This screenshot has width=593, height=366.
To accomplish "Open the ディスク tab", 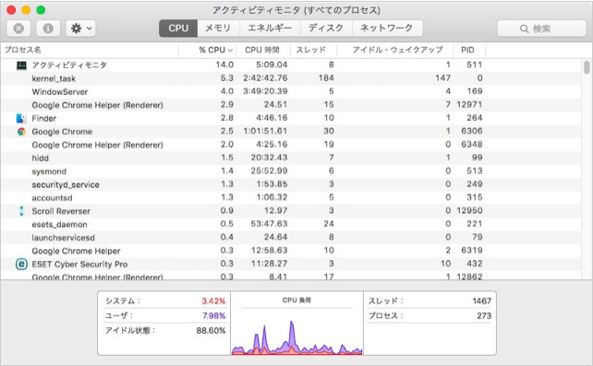I will click(x=326, y=29).
